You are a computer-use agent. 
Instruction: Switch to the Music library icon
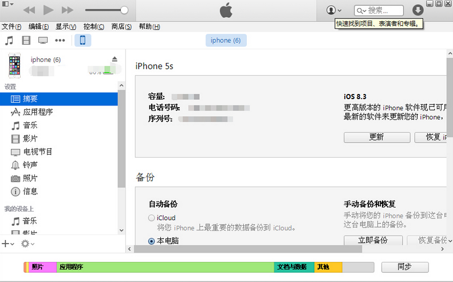pyautogui.click(x=9, y=40)
